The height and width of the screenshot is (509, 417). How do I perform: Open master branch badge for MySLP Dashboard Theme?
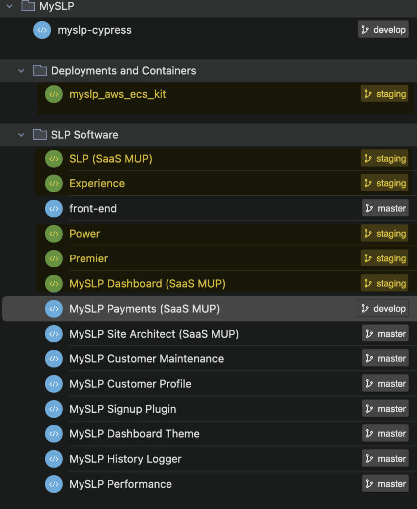[385, 433]
